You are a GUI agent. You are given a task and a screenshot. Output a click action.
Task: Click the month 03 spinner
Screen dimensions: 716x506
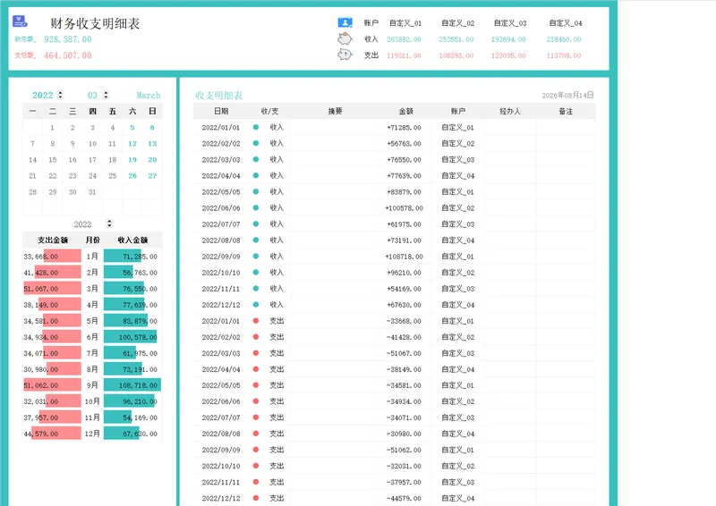[x=106, y=95]
